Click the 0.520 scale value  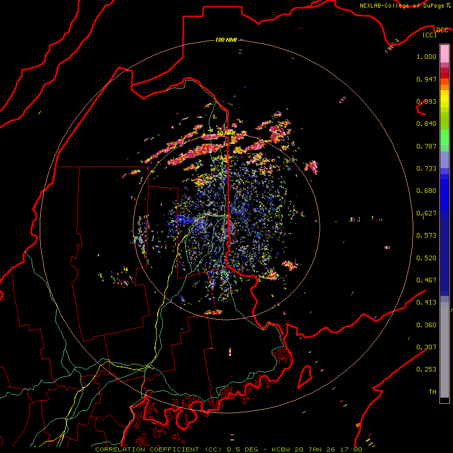[426, 258]
